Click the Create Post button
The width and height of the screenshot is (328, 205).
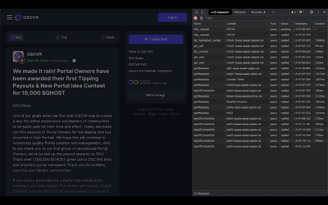click(156, 39)
